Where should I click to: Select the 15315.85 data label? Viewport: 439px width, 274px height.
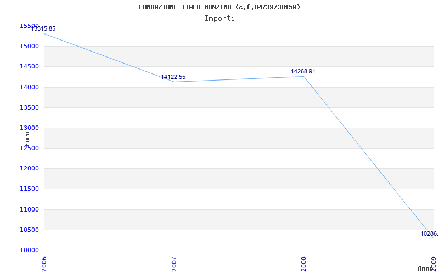(43, 29)
